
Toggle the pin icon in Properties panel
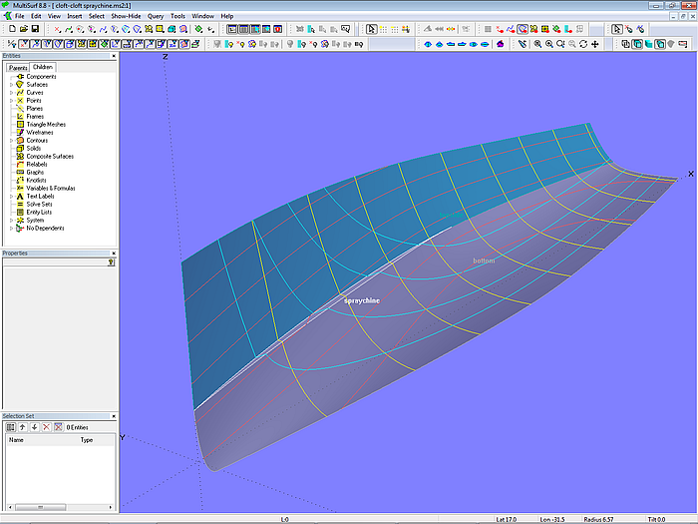click(x=111, y=262)
